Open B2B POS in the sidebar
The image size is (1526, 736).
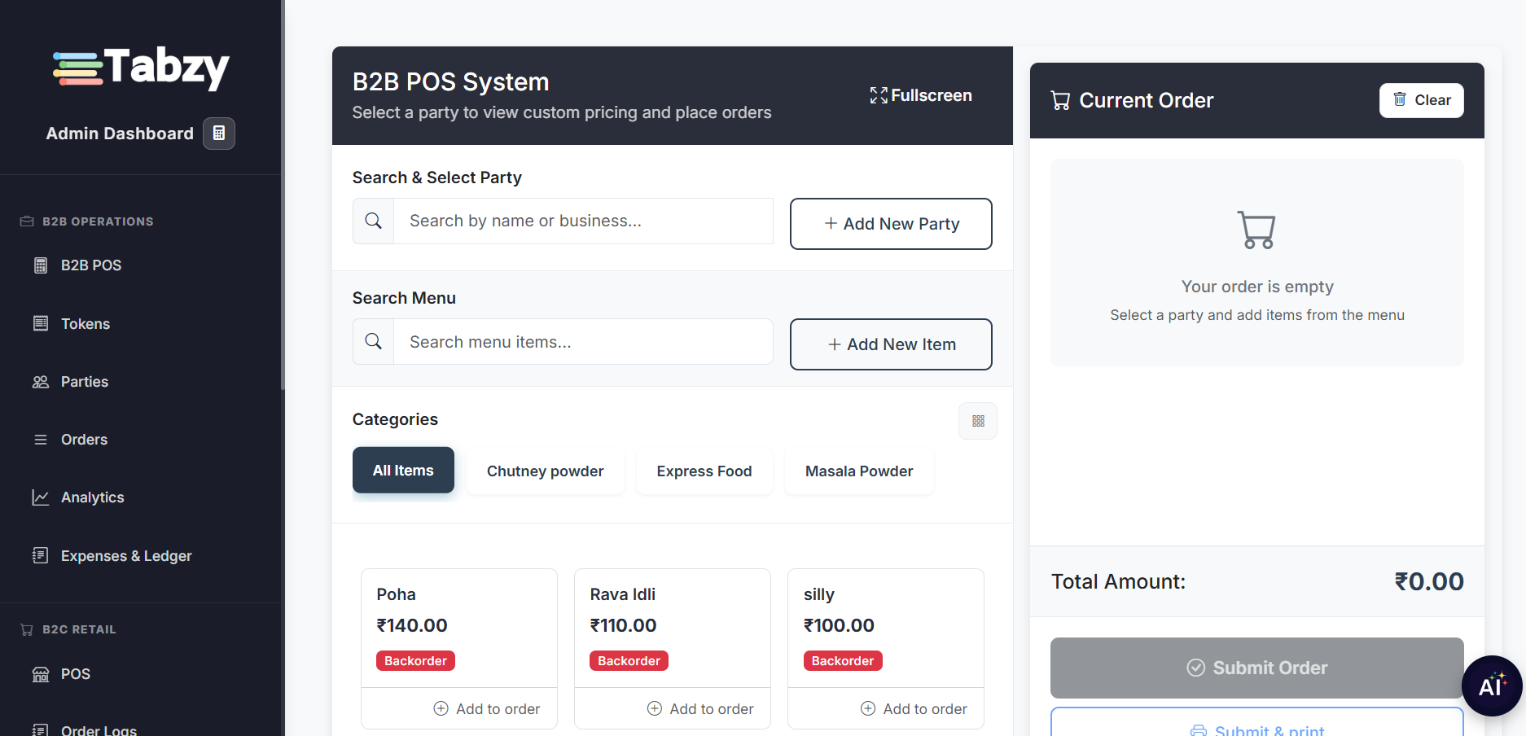click(x=90, y=265)
